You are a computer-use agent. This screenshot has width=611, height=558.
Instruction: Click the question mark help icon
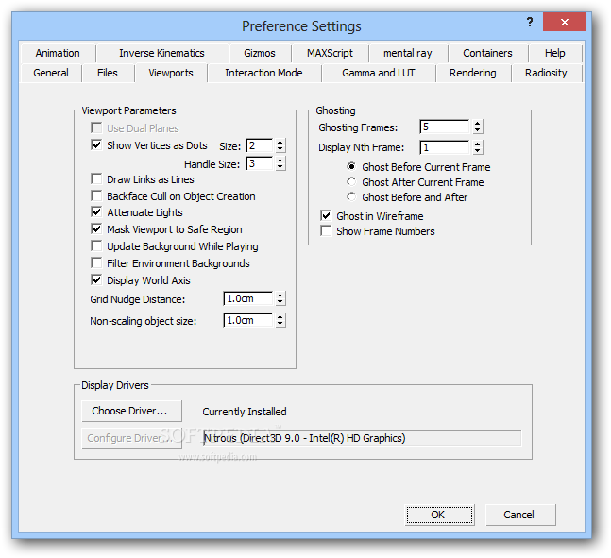530,22
